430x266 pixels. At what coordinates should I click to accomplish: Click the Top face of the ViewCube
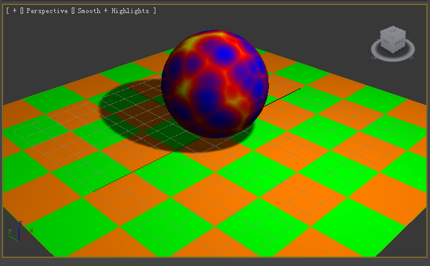pos(393,31)
